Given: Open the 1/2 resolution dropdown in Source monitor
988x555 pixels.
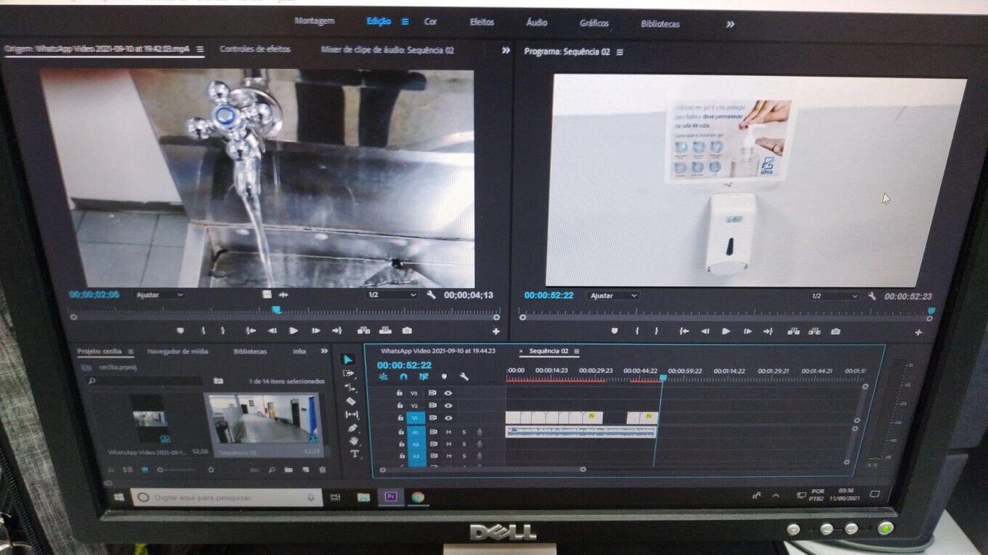Looking at the screenshot, I should click(x=392, y=295).
